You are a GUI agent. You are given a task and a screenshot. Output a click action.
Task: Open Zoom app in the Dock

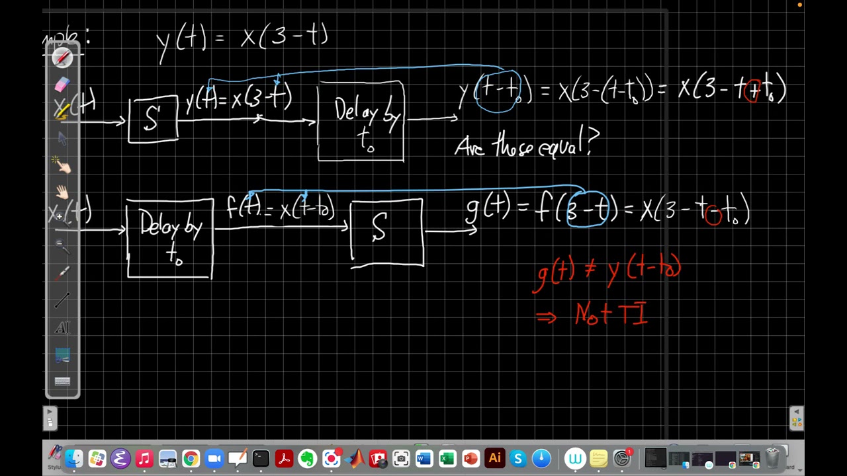[x=214, y=458]
